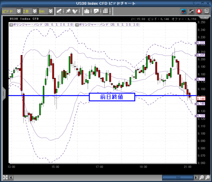Click the 9,100 price axis label
The image size is (212, 182).
[201, 134]
